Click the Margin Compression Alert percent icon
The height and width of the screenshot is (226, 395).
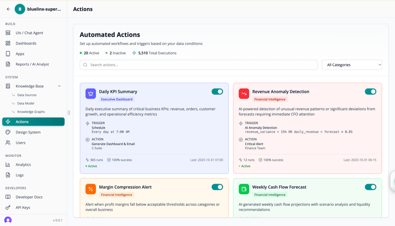(91, 189)
